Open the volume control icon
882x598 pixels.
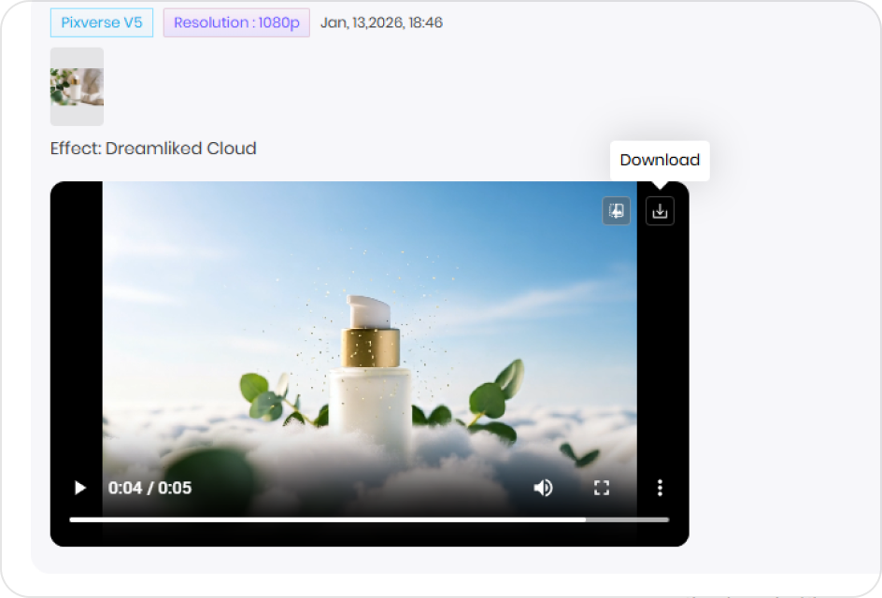(x=543, y=487)
